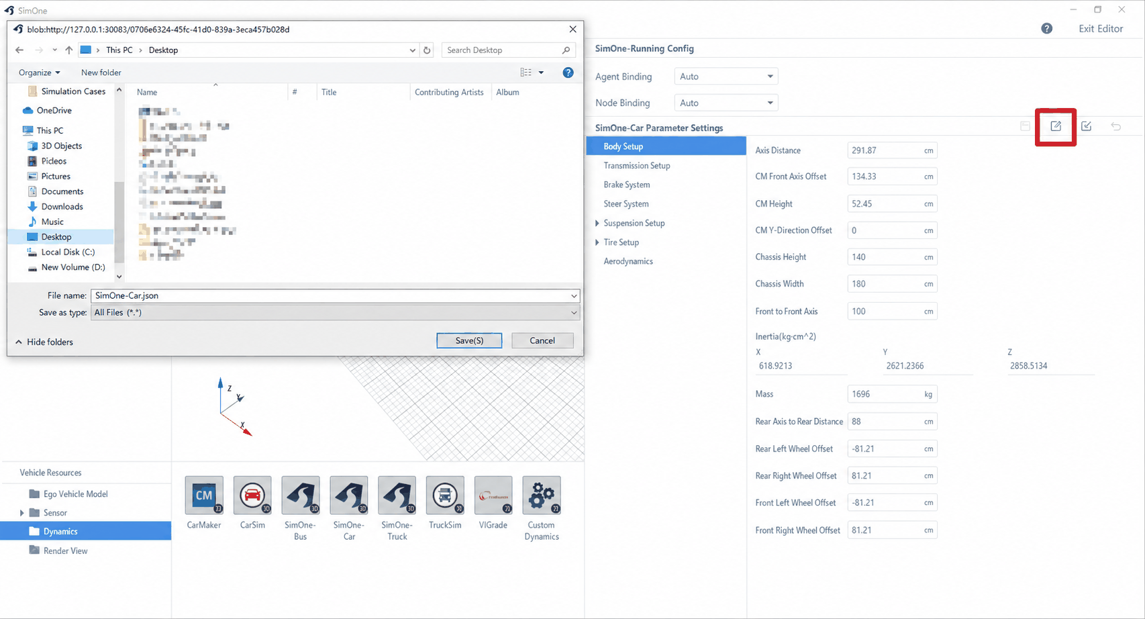Open SimOne help question mark icon
This screenshot has height=619, width=1145.
pos(1047,28)
